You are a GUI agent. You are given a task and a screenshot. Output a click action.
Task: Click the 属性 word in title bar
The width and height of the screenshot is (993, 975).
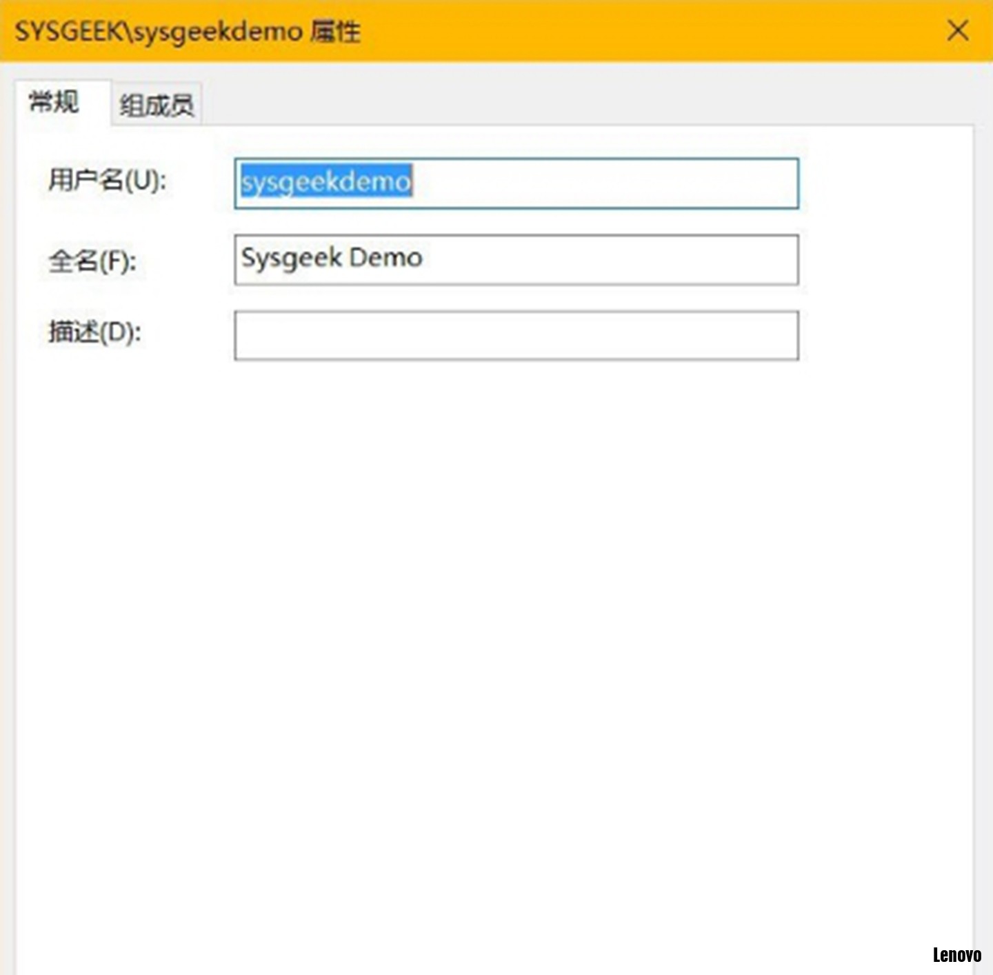(x=335, y=32)
